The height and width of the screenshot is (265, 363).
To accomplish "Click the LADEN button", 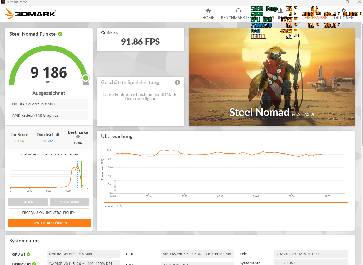I will coord(28,202).
